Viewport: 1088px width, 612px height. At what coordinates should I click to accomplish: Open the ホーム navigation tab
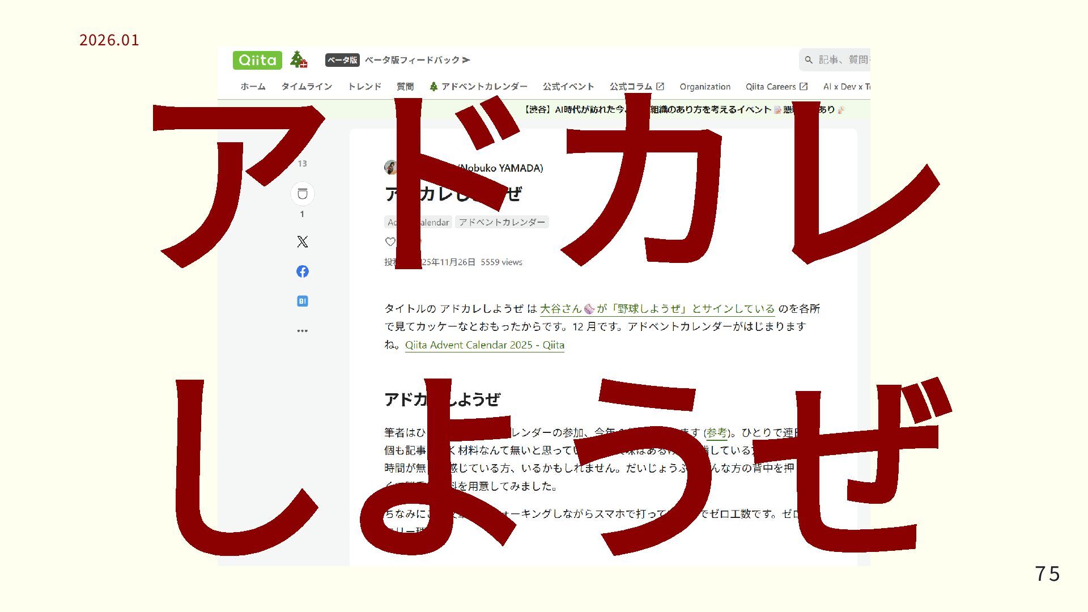[x=253, y=87]
